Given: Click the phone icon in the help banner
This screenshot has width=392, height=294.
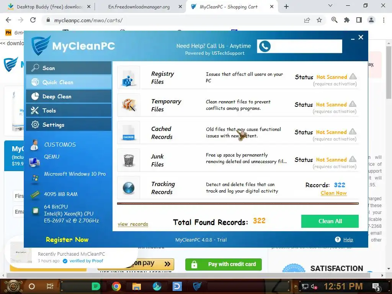Looking at the screenshot, I should [265, 46].
